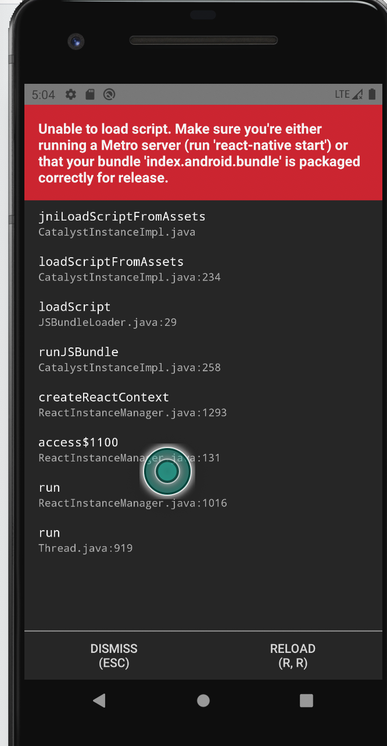This screenshot has height=746, width=387.
Task: Select loadScript frame at JSBundleLoader.java:29
Action: (x=107, y=314)
